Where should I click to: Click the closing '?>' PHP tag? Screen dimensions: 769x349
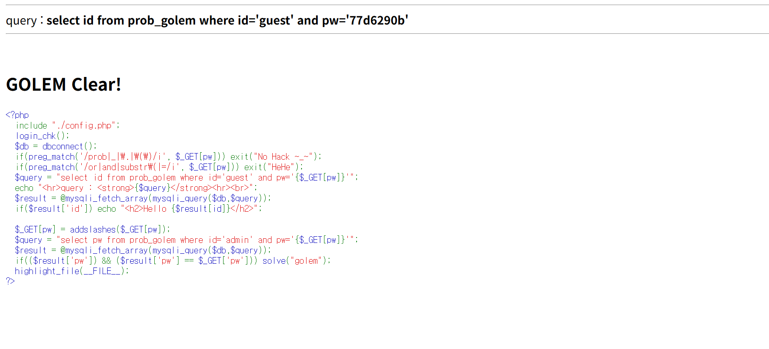pos(10,281)
